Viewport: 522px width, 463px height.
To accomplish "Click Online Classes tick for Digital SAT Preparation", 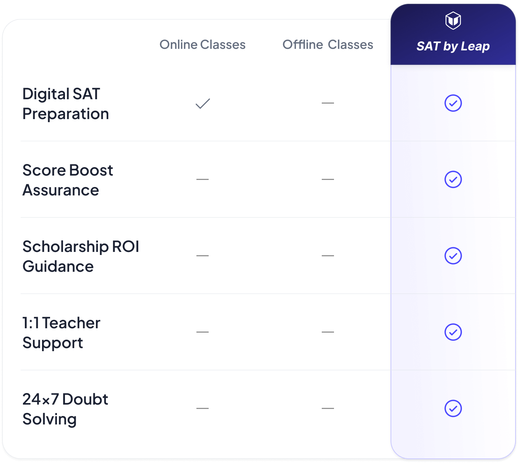I will point(203,103).
